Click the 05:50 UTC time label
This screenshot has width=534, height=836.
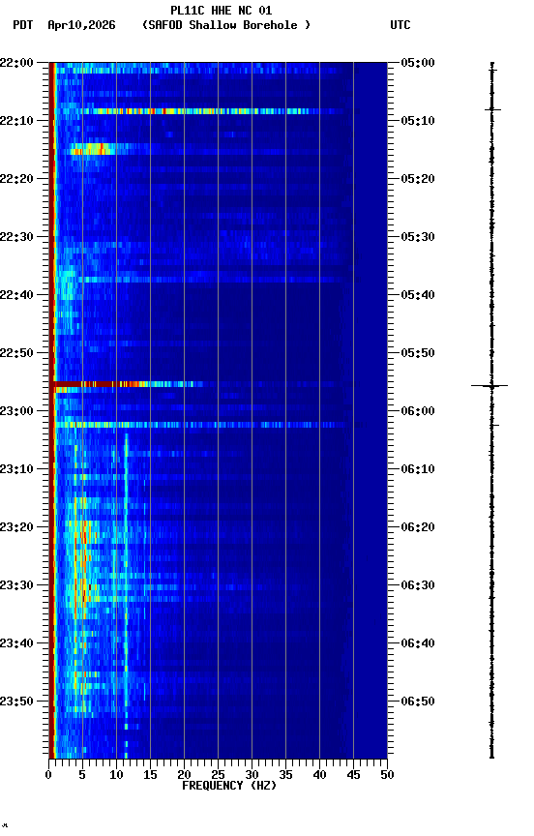pyautogui.click(x=418, y=353)
